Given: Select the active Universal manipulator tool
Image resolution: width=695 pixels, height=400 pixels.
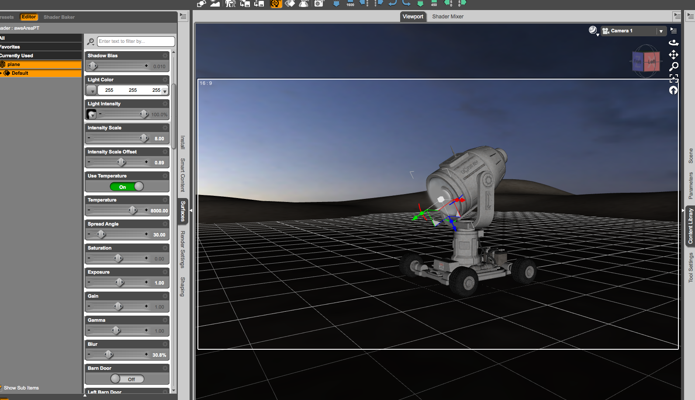Looking at the screenshot, I should coord(276,3).
